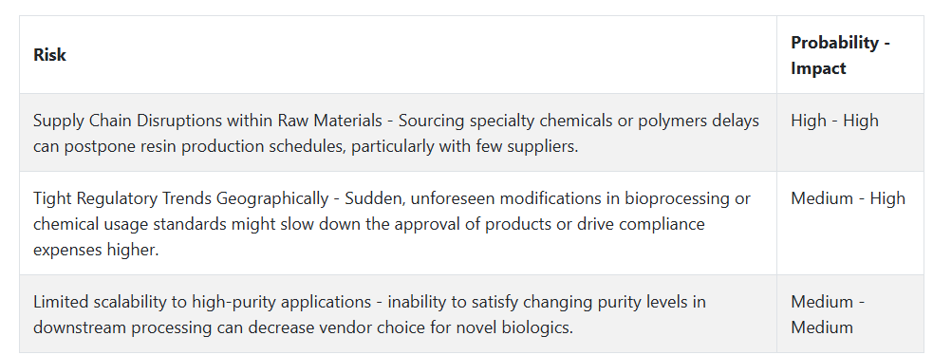Click the Probability - Impact column header
The image size is (933, 355).
tap(840, 55)
